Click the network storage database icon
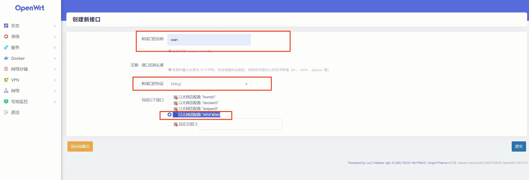The image size is (529, 180). coord(6,69)
